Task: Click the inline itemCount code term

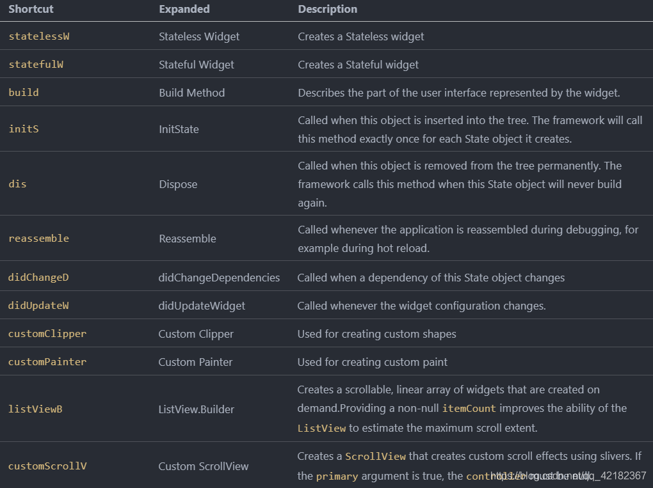Action: (469, 409)
